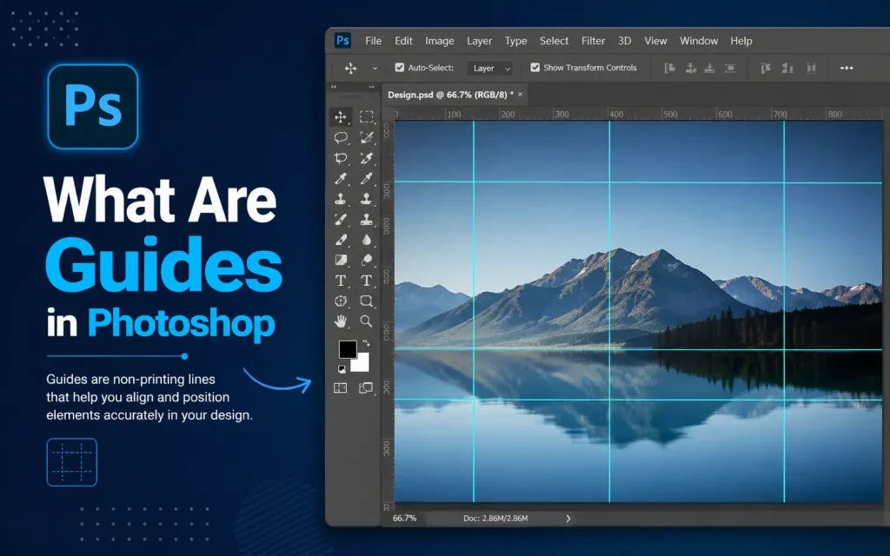Click the horizontal ruler at the 400 mark
The width and height of the screenshot is (890, 556).
tap(616, 114)
